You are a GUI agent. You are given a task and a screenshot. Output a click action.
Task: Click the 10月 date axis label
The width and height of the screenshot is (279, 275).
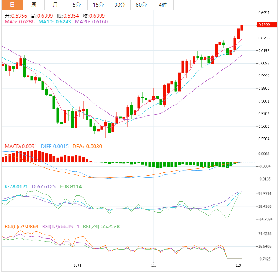77,266
